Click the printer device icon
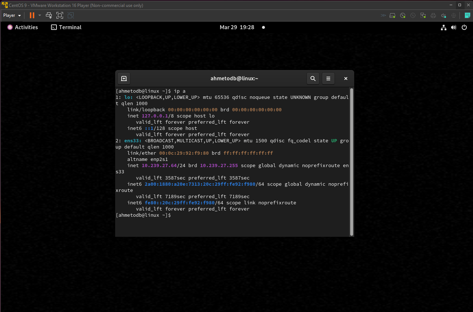This screenshot has height=312, width=473. 433,15
